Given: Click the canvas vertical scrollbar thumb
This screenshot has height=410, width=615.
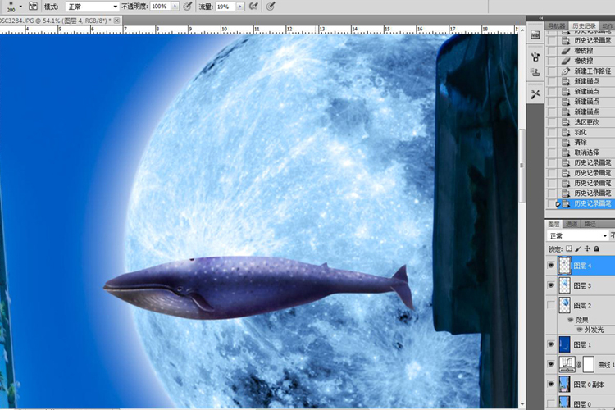Looking at the screenshot, I should tap(522, 166).
